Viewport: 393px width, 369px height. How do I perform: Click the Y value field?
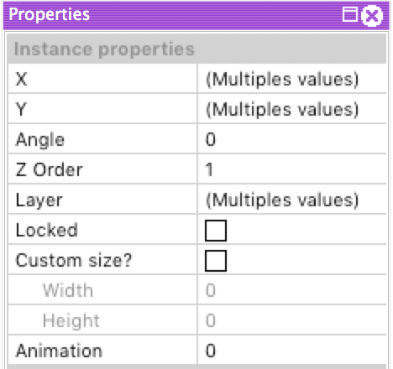(x=292, y=109)
